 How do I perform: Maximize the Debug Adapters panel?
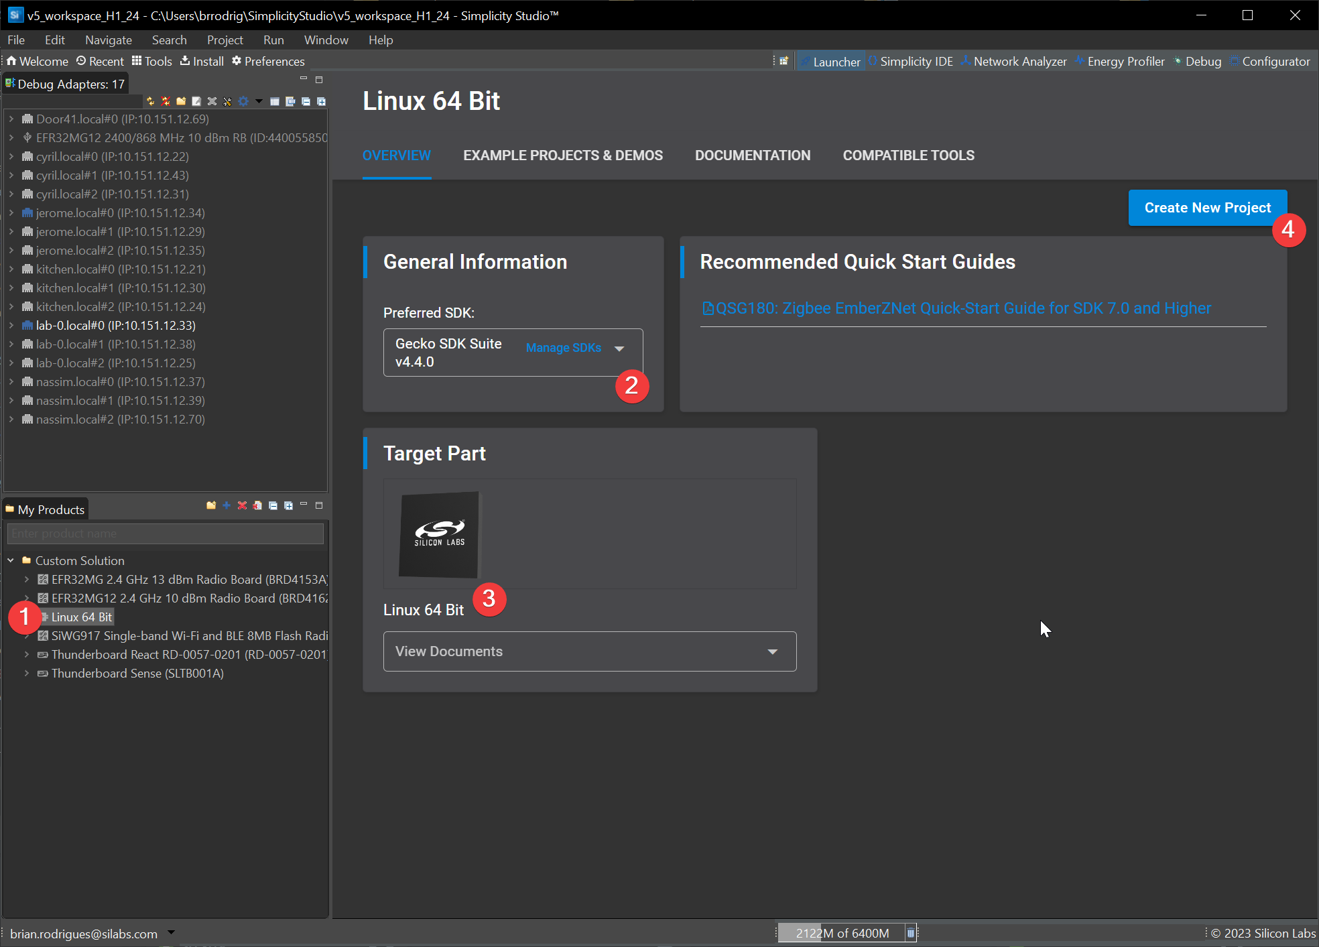tap(319, 79)
